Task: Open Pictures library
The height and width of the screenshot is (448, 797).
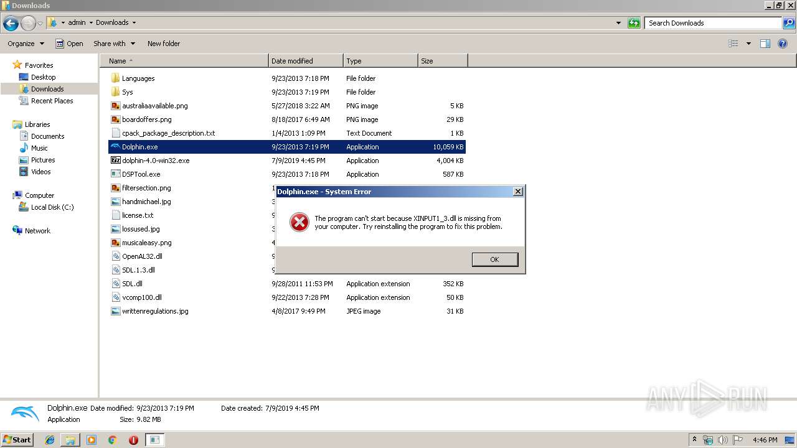Action: pos(43,160)
